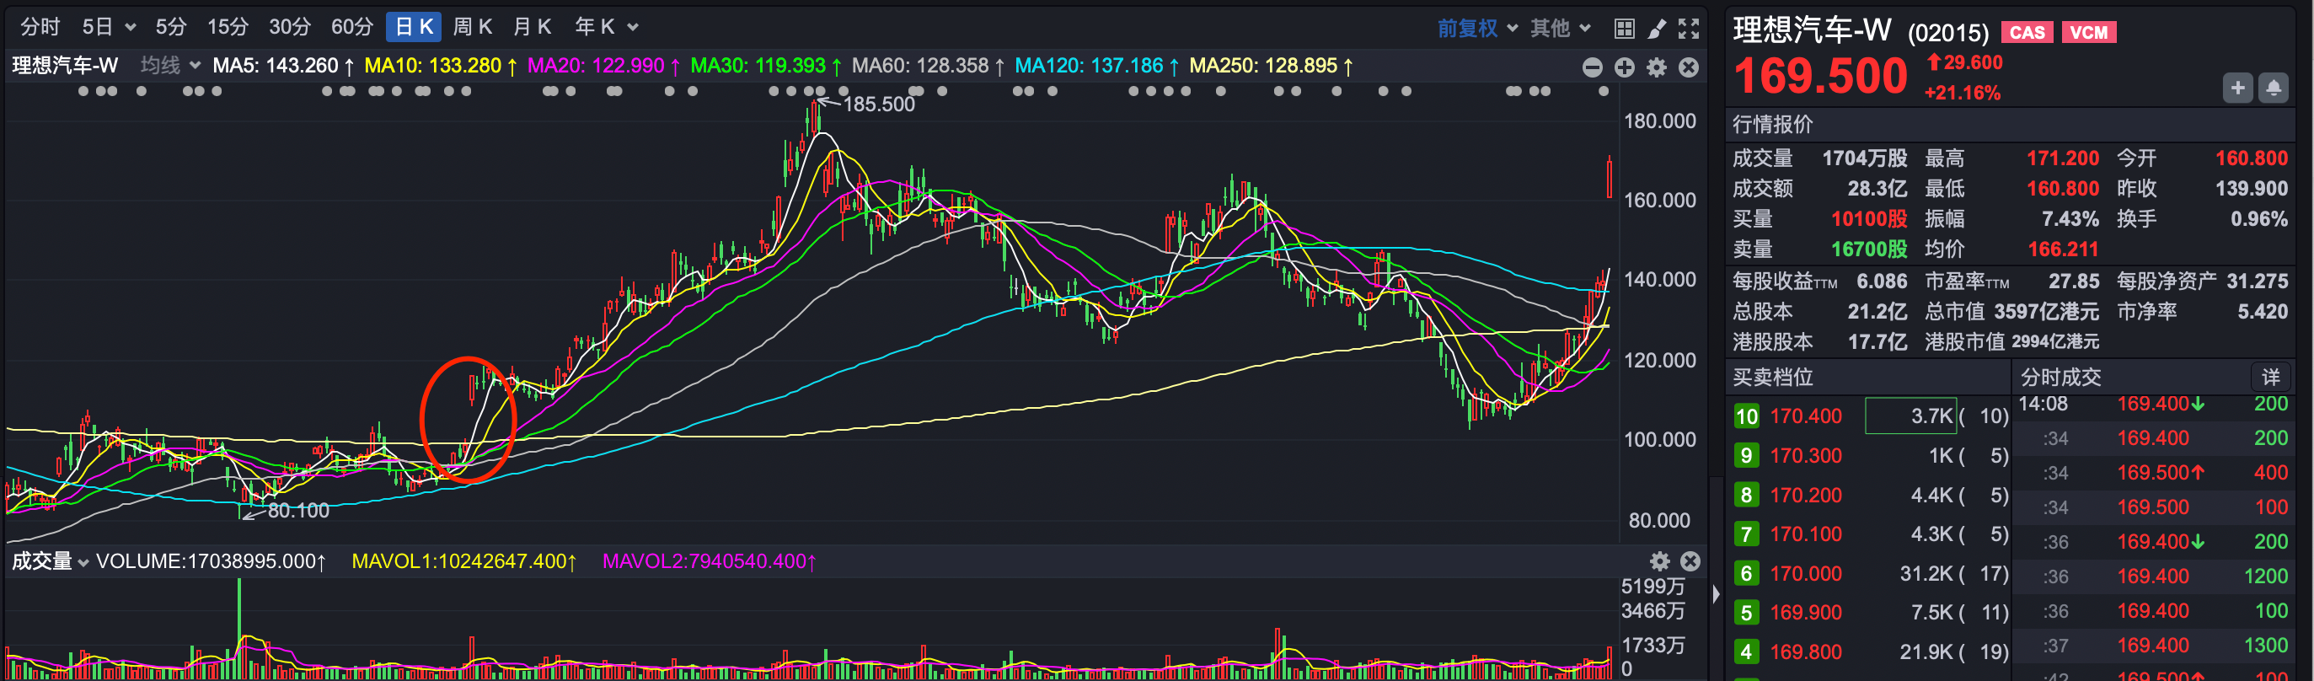Open volume panel settings gear

coord(1660,561)
